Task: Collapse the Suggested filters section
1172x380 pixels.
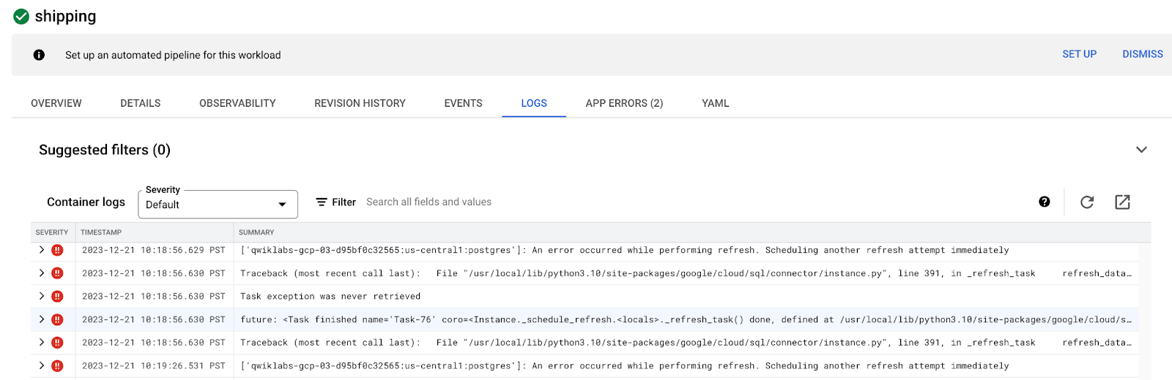Action: (x=1141, y=150)
